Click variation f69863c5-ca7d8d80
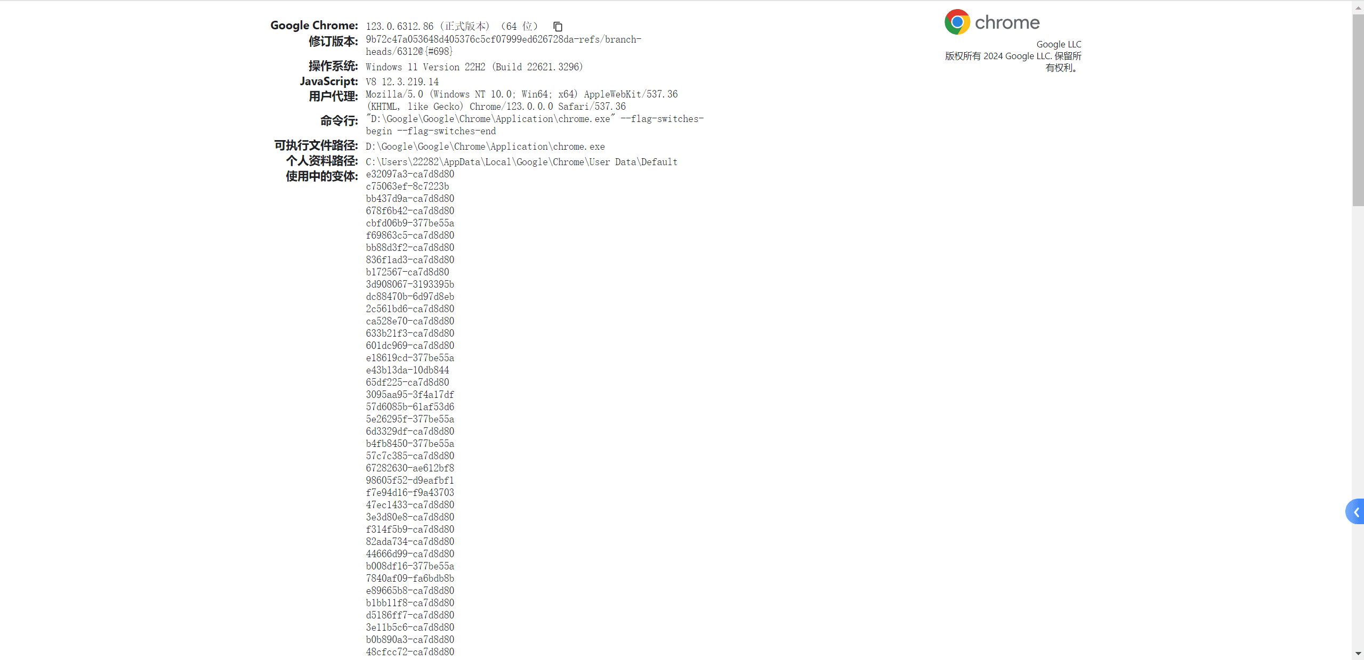 [410, 235]
